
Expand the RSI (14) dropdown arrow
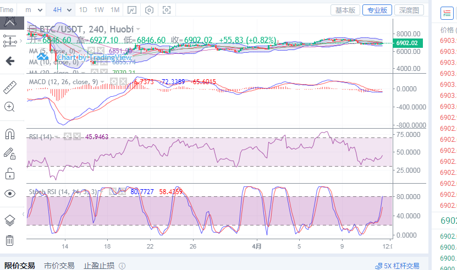pos(56,137)
